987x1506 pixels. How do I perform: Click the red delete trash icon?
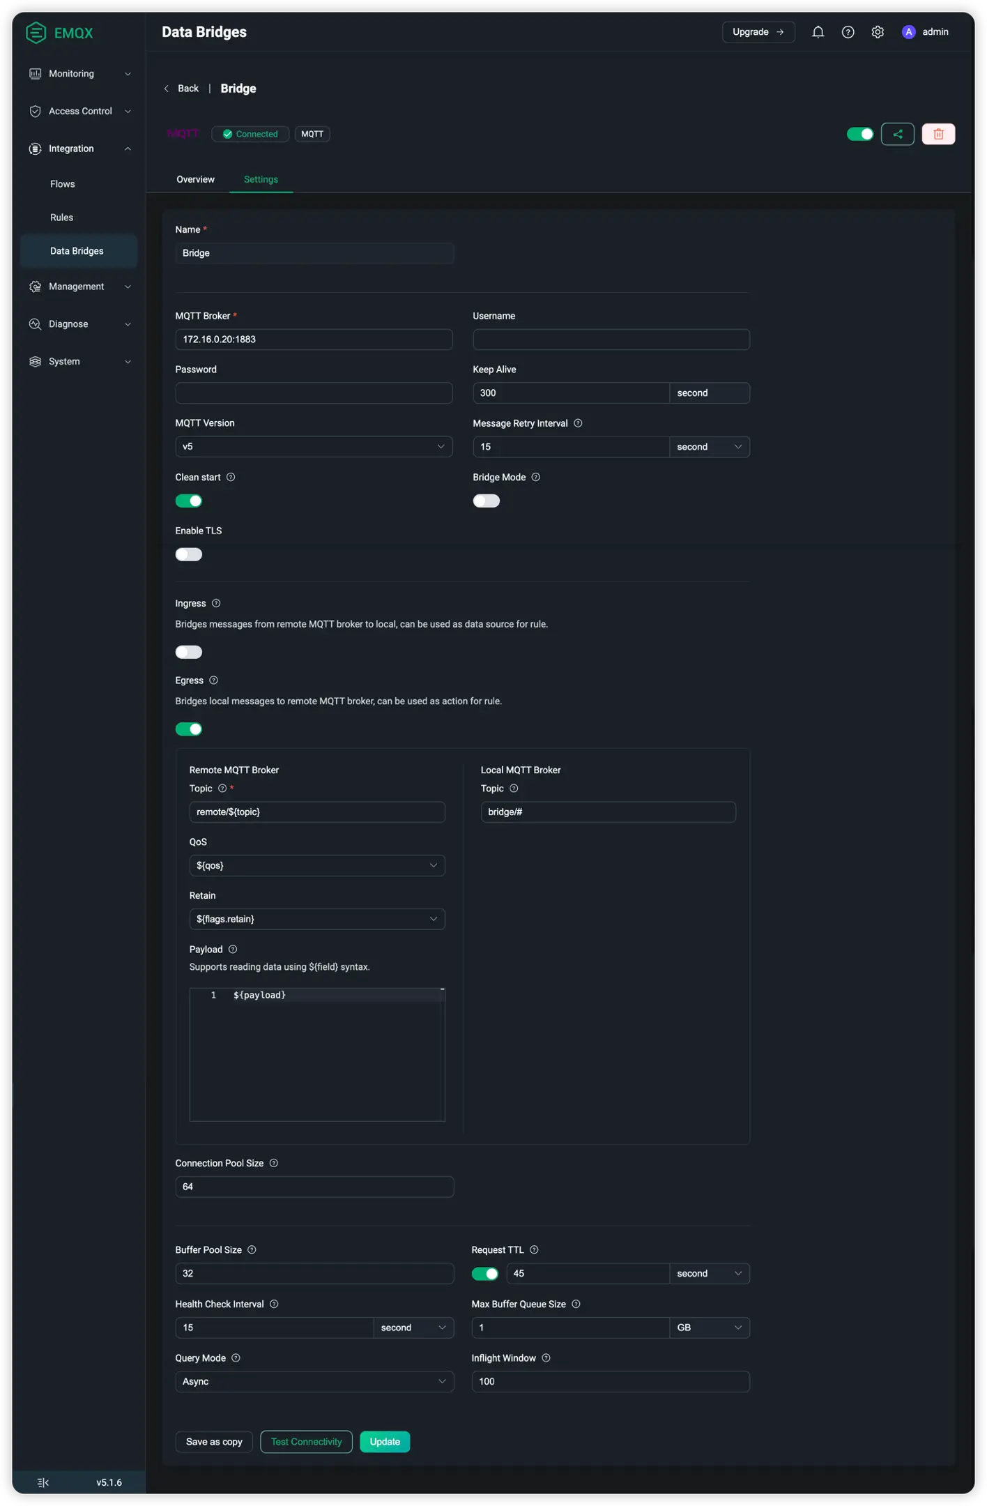tap(938, 134)
